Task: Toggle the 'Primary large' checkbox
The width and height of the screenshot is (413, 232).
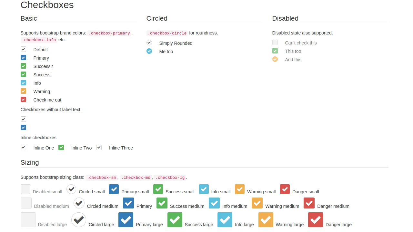Action: click(126, 220)
